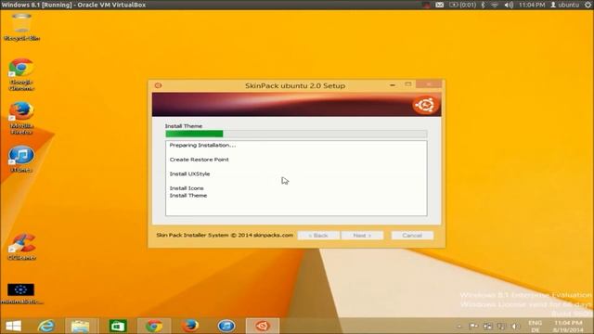594x334 pixels.
Task: Open File Explorer from taskbar
Action: coord(81,326)
